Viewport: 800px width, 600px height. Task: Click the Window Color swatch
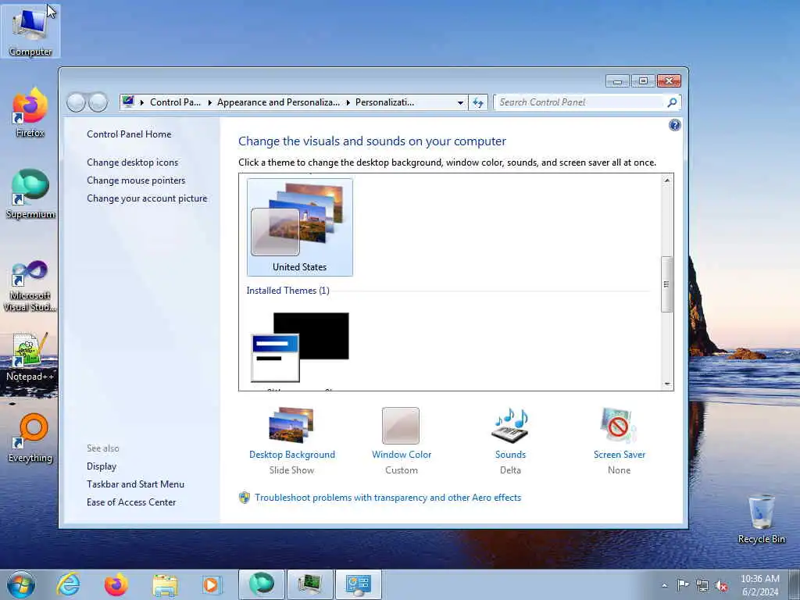click(x=401, y=426)
